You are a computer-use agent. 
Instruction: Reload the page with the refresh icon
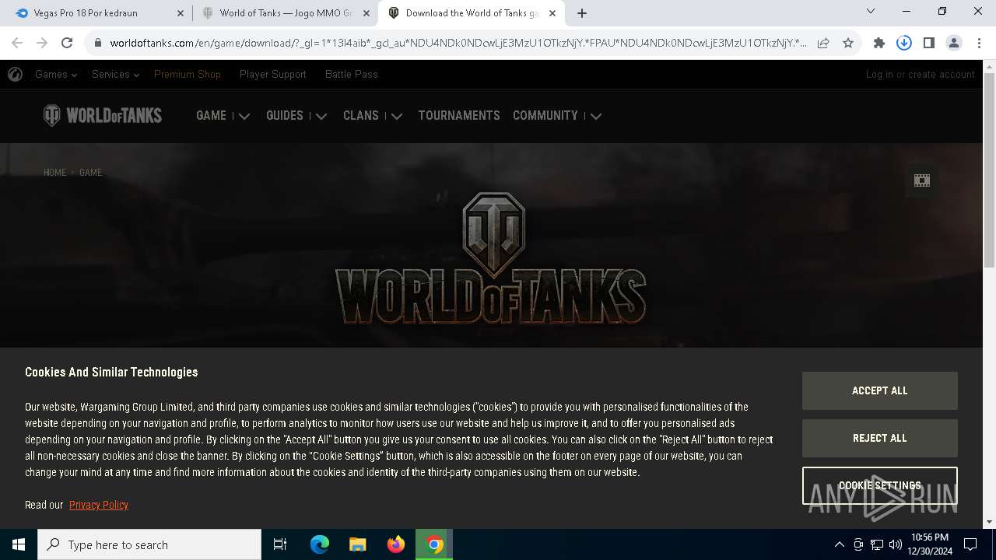67,43
